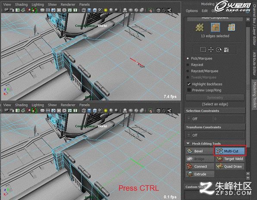This screenshot has width=257, height=200.
Task: Open the Transform Constraints Off dropdown
Action: [215, 135]
